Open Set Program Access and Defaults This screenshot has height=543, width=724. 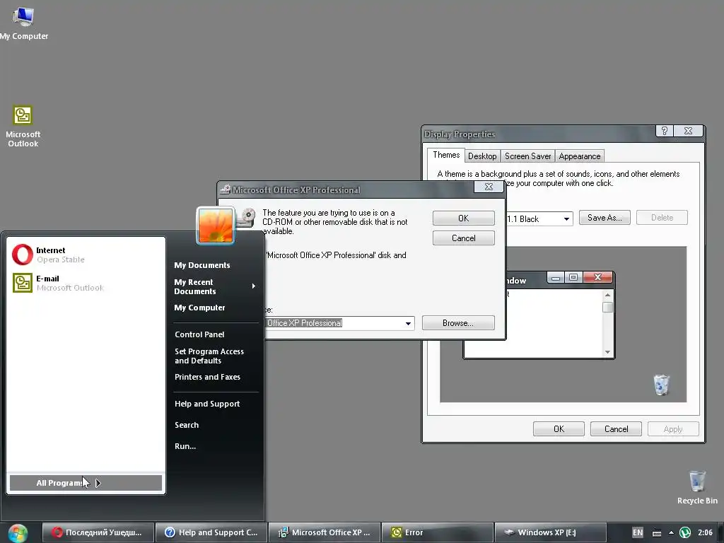tap(209, 356)
